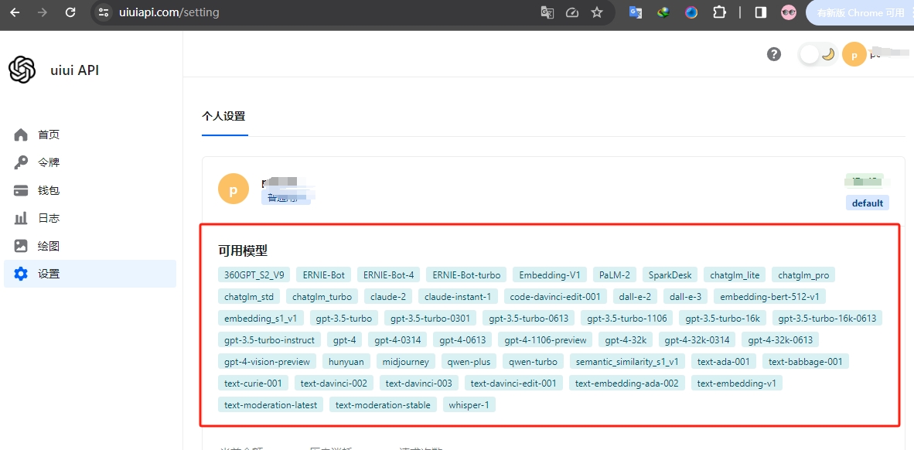Open the Chrome profile avatar
This screenshot has width=914, height=450.
[789, 12]
